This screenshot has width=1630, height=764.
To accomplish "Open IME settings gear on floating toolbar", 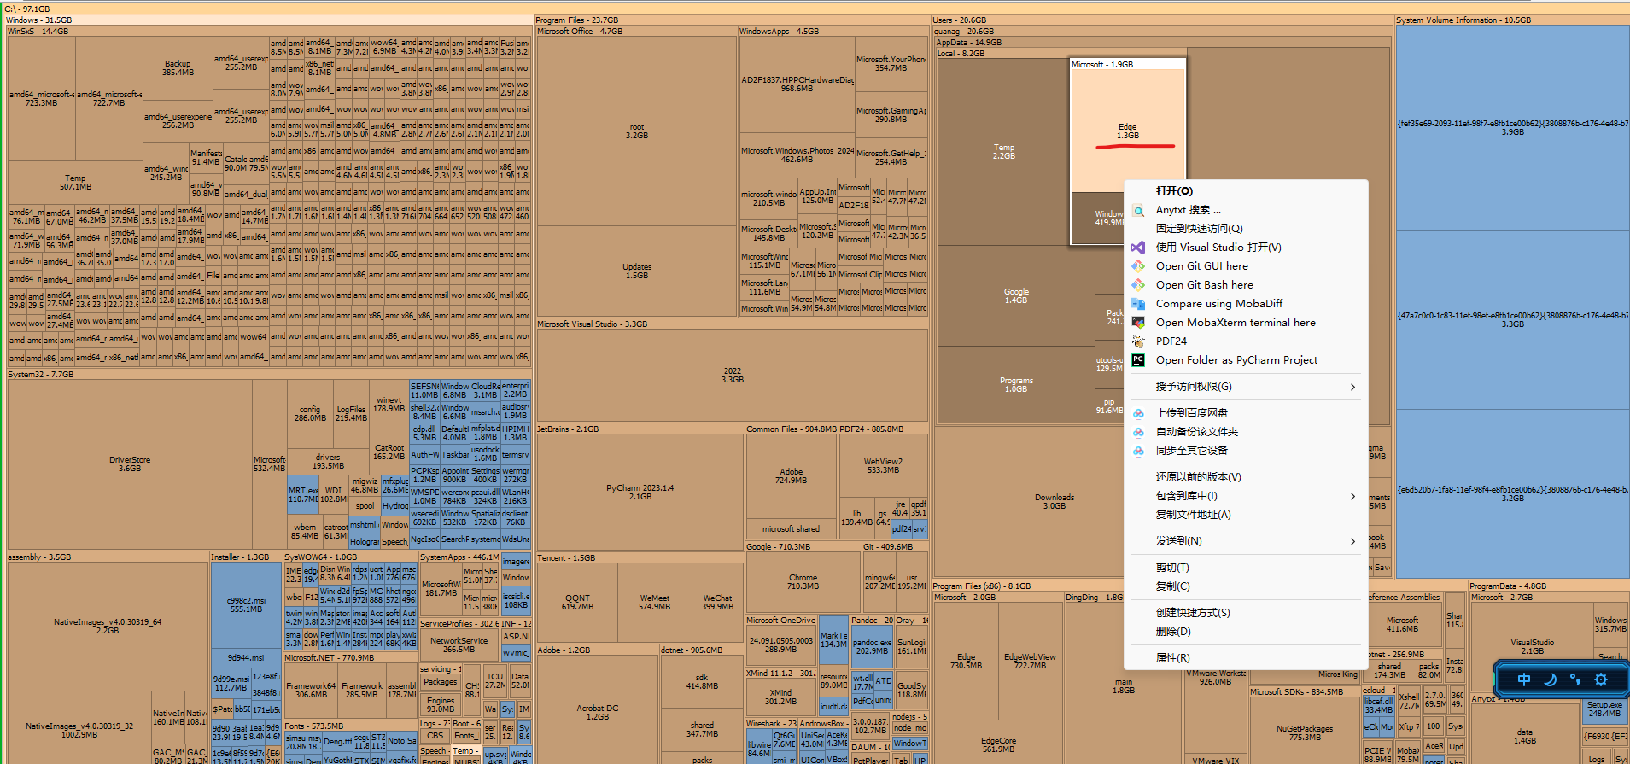I will [1601, 679].
